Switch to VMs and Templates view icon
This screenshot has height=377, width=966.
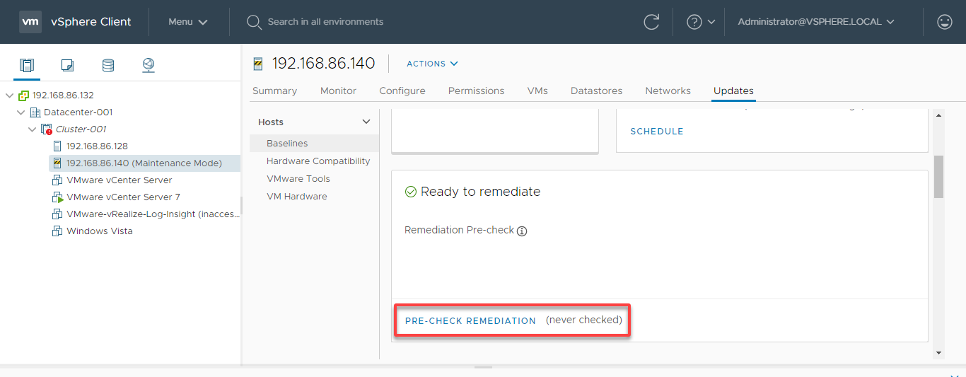[x=67, y=66]
